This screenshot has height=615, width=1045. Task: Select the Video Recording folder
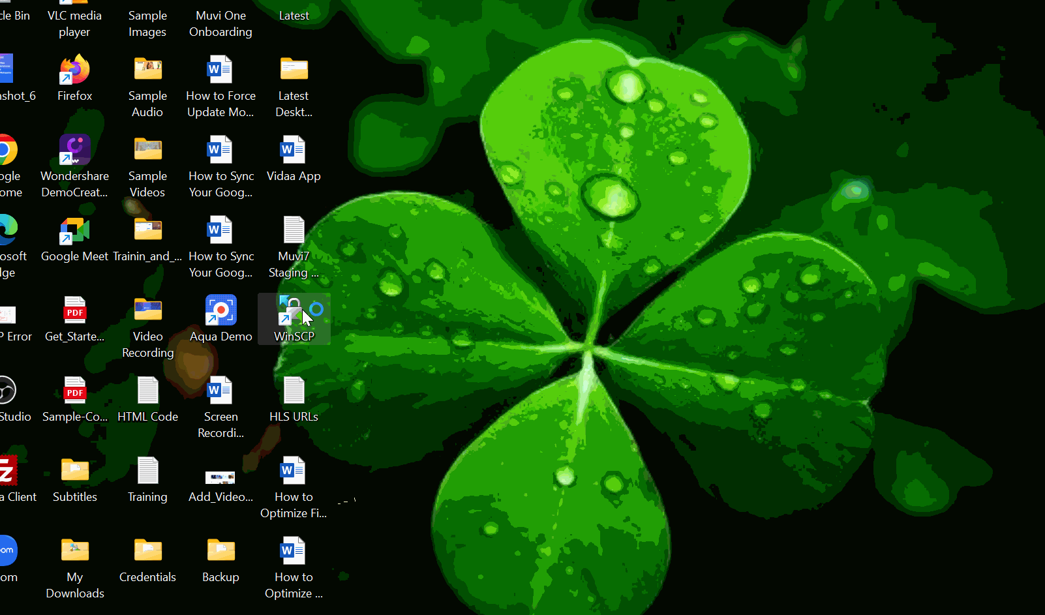pyautogui.click(x=147, y=311)
